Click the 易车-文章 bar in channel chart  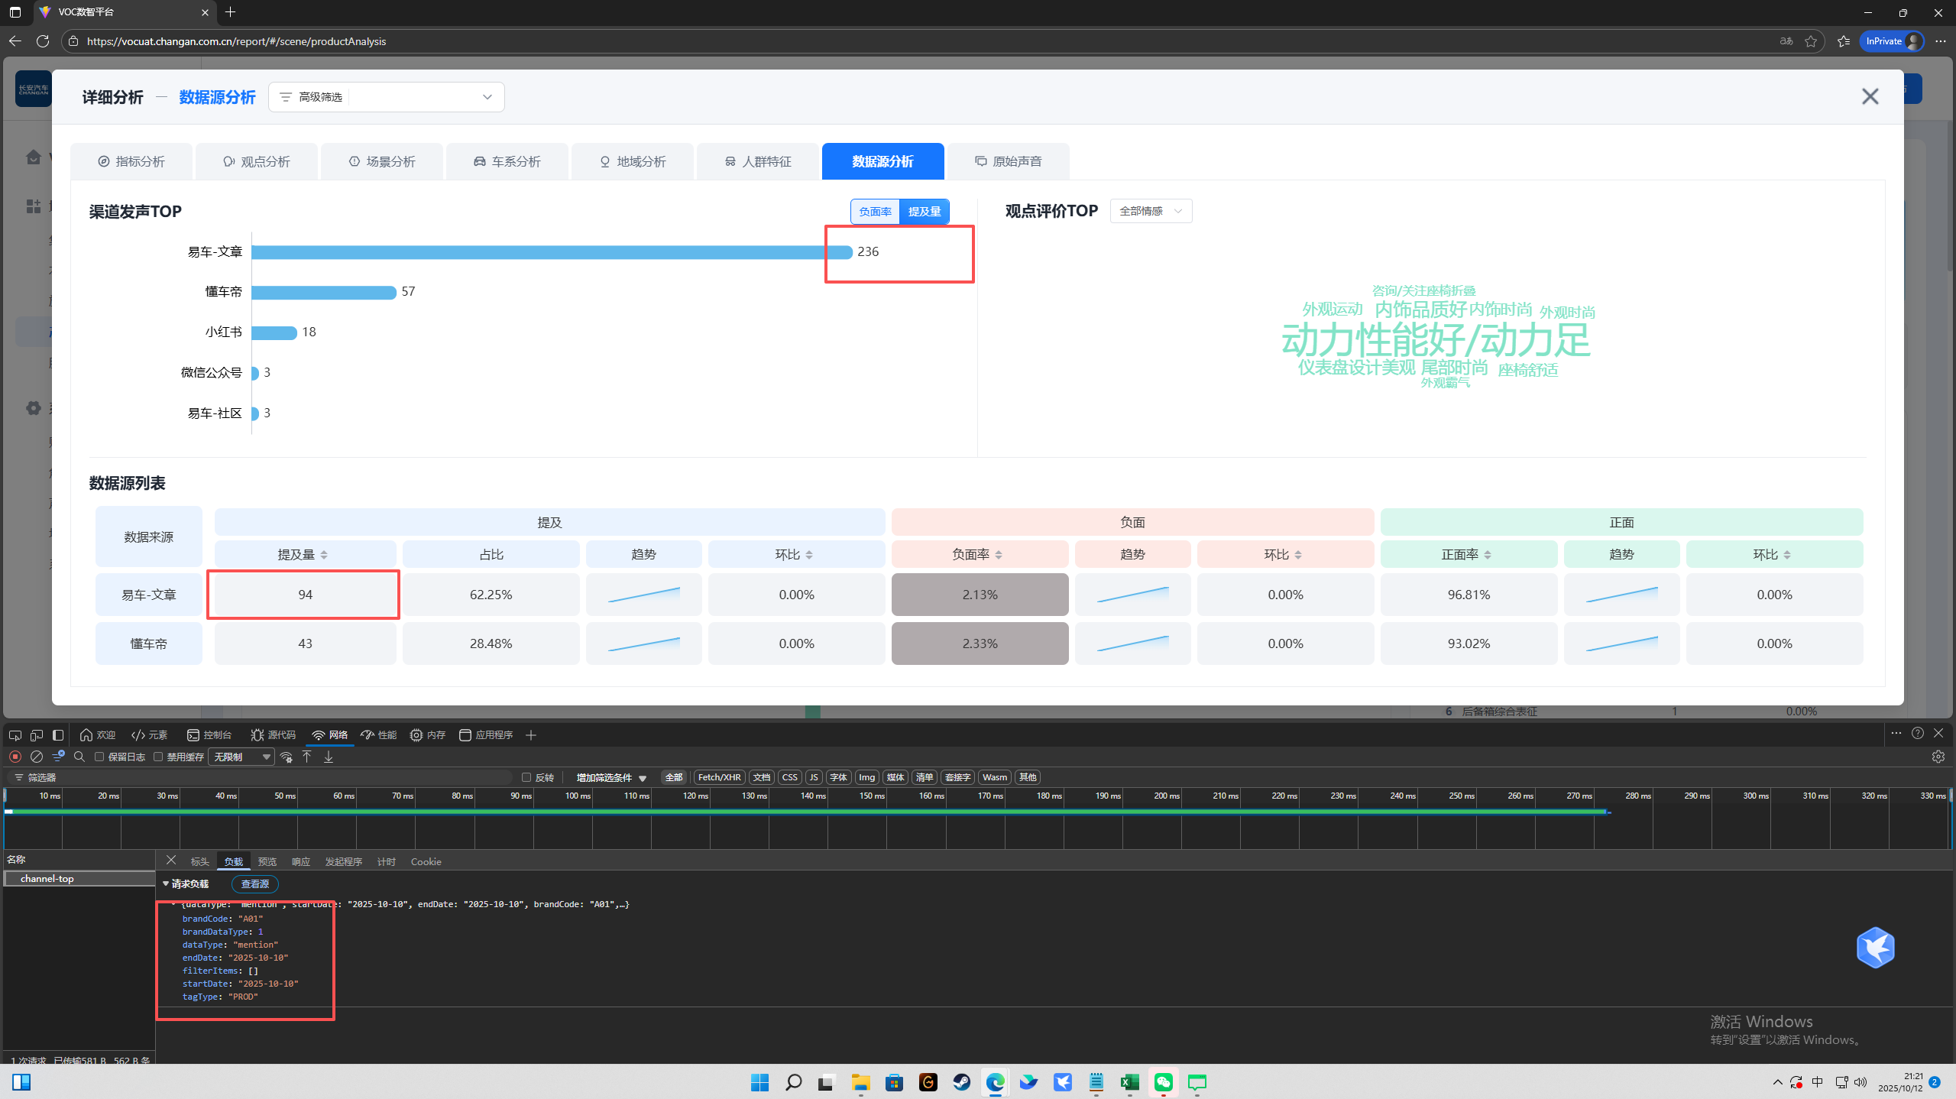coord(550,252)
